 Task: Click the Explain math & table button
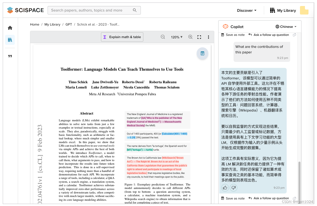pyautogui.click(x=122, y=37)
